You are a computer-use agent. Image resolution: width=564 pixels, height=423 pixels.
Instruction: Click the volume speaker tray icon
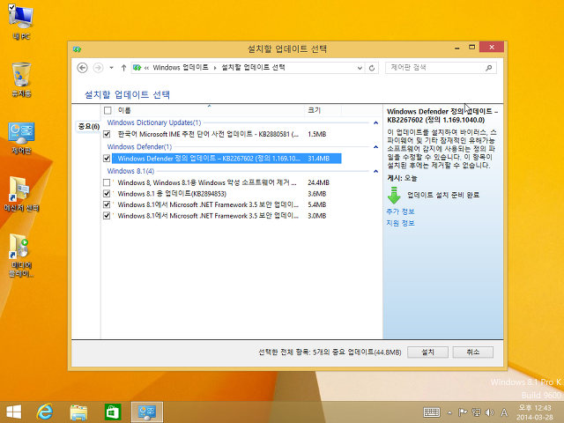point(490,412)
